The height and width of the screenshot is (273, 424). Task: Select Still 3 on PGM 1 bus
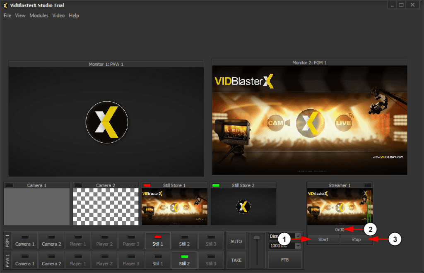coord(211,241)
